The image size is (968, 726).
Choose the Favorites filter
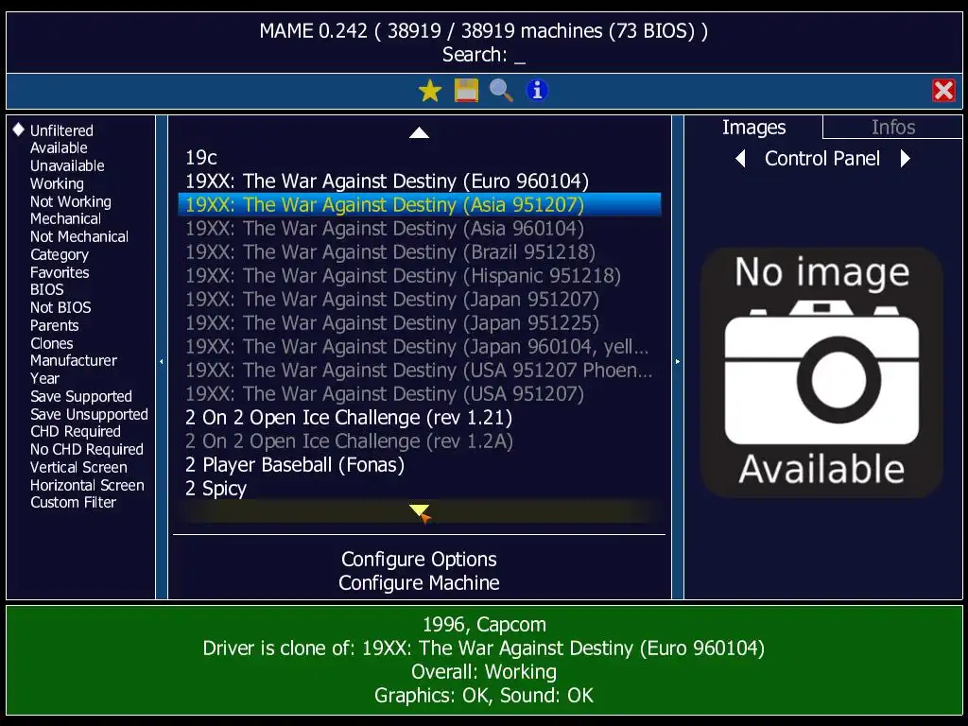click(x=60, y=273)
